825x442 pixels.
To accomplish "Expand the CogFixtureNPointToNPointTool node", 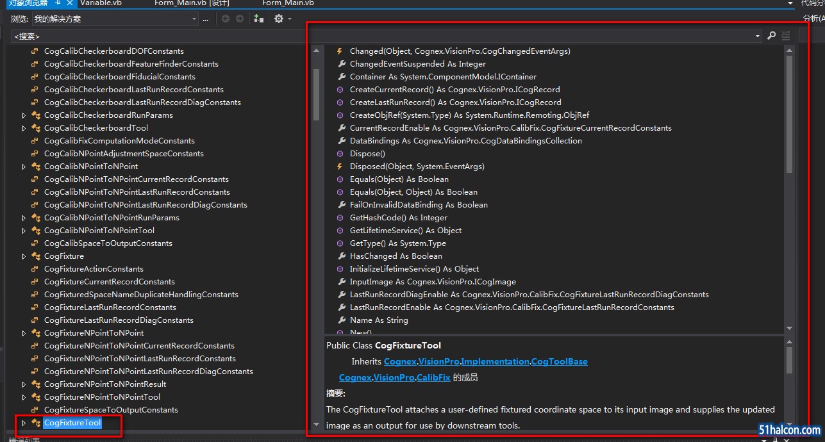I will click(24, 397).
